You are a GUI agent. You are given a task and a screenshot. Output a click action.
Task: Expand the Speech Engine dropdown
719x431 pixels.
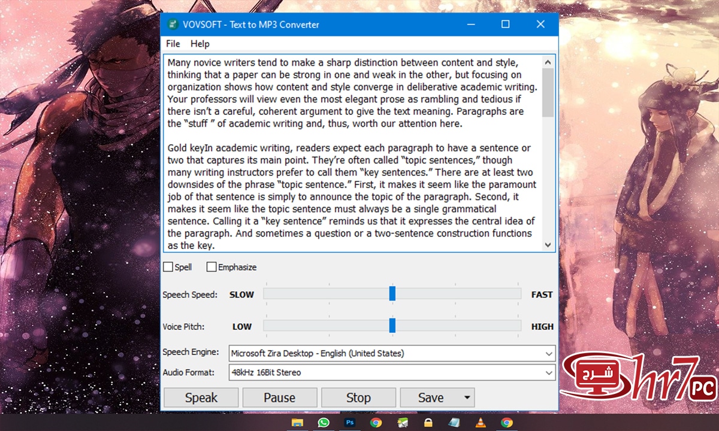pos(549,354)
